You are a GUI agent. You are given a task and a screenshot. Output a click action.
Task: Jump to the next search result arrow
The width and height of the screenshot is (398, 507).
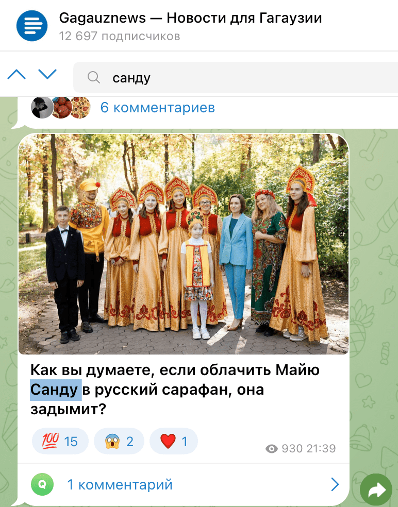(47, 74)
